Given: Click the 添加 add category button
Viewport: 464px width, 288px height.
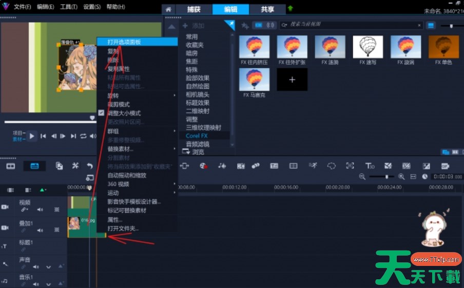Looking at the screenshot, I should [194, 26].
